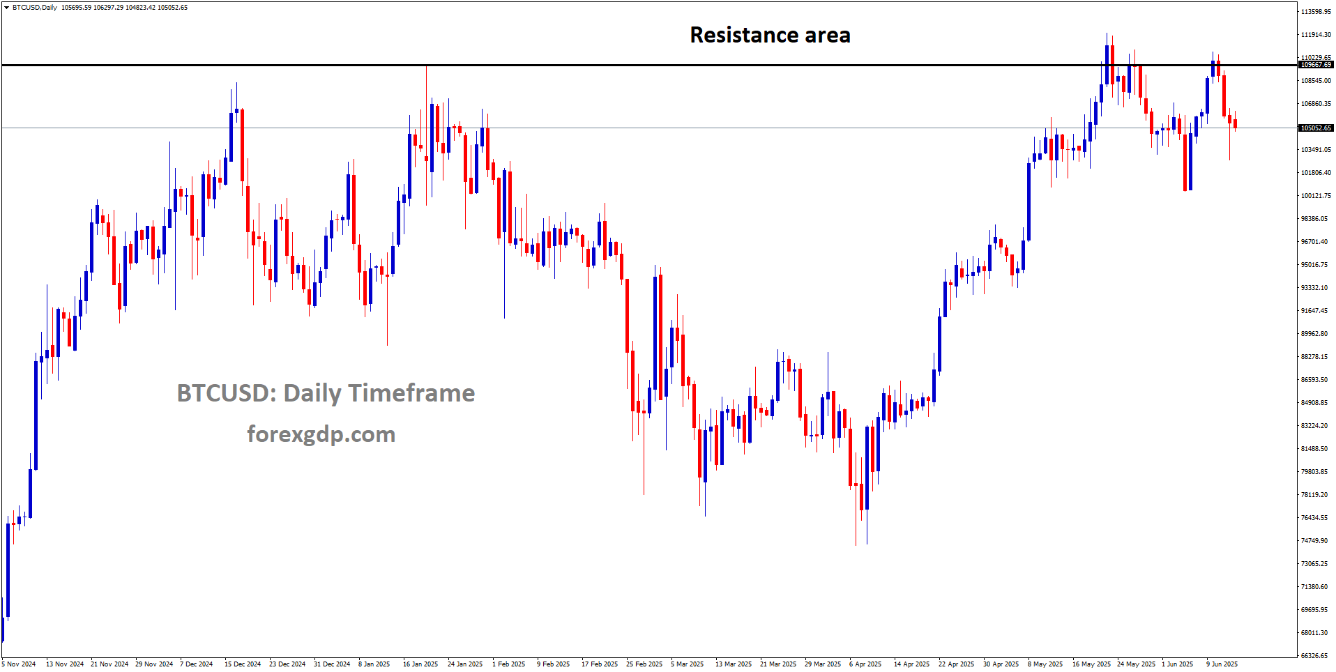Click the 108545.00 price scale label
This screenshot has height=672, width=1336.
1316,81
